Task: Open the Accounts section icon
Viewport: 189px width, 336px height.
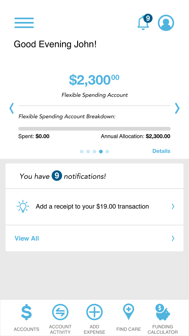Action: 26,312
